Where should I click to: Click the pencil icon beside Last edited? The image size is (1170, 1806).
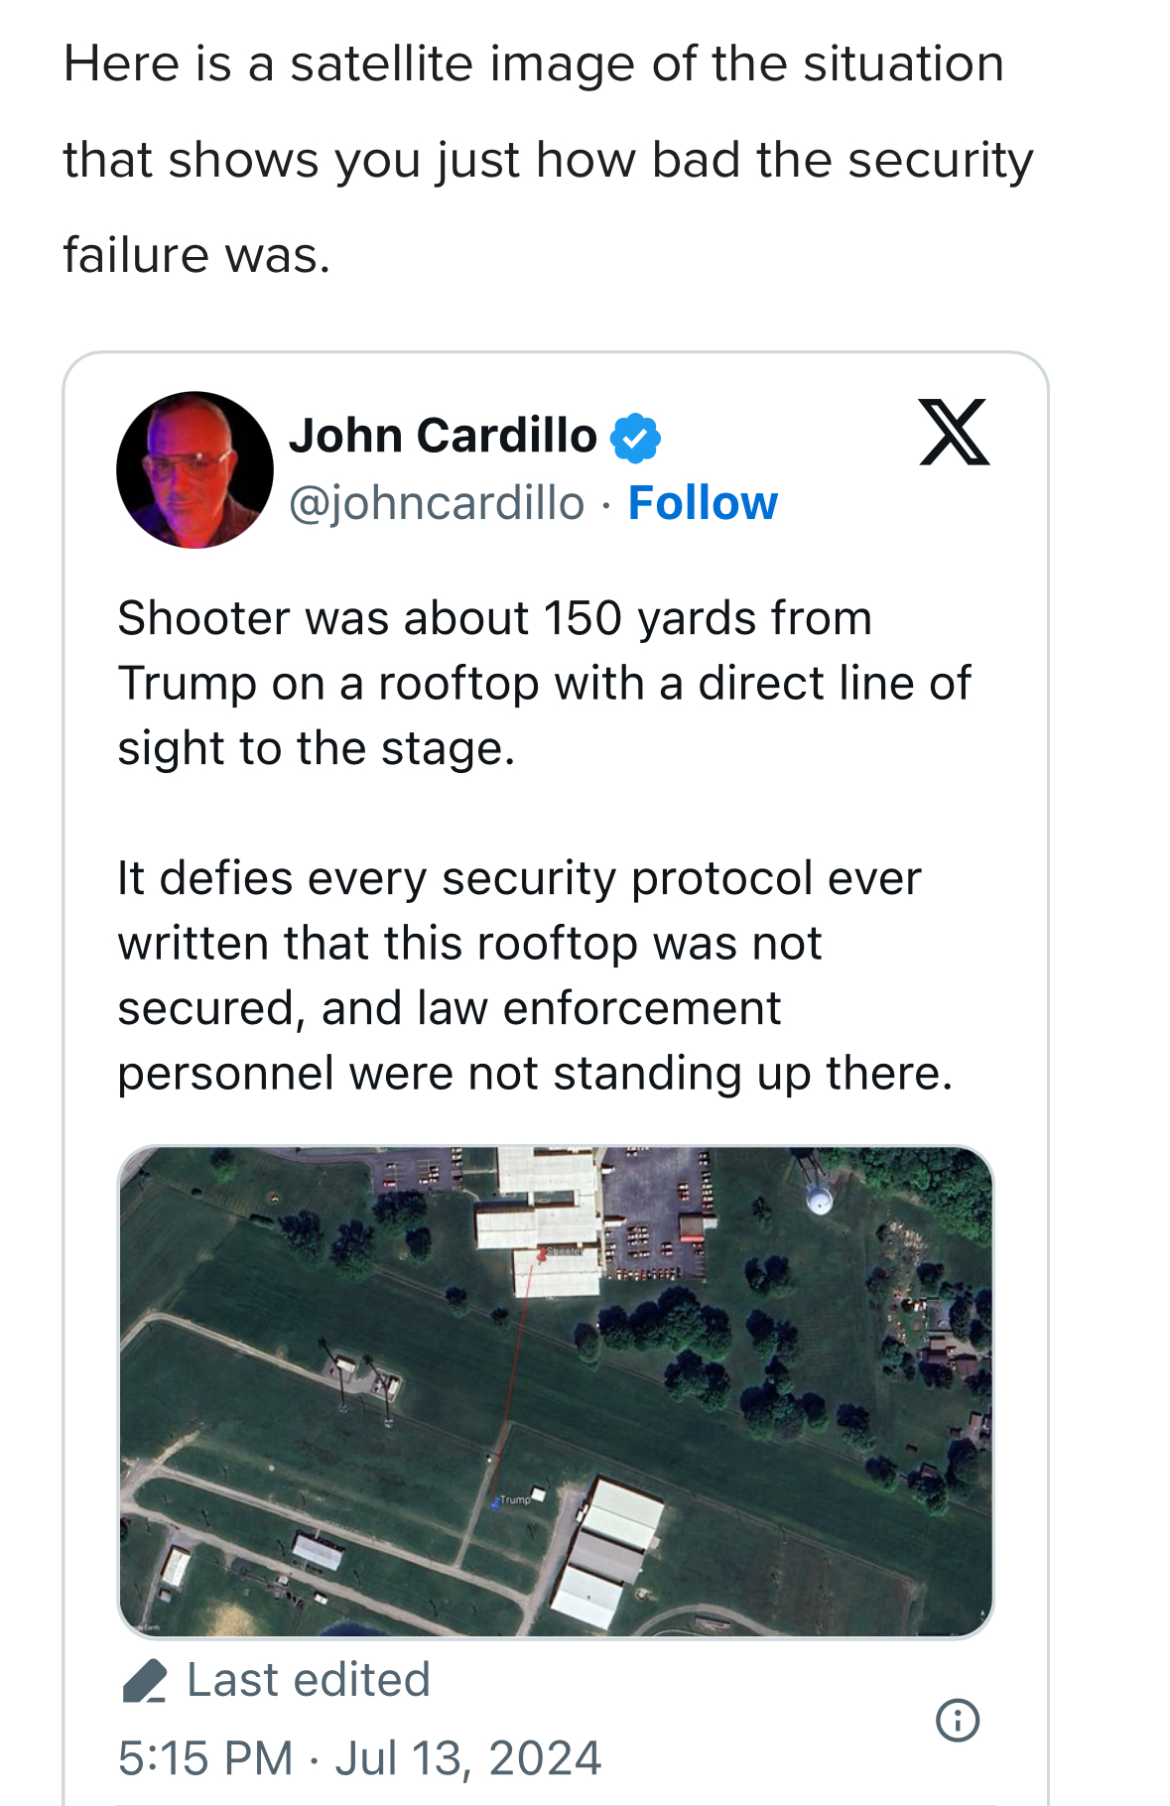click(x=144, y=1681)
